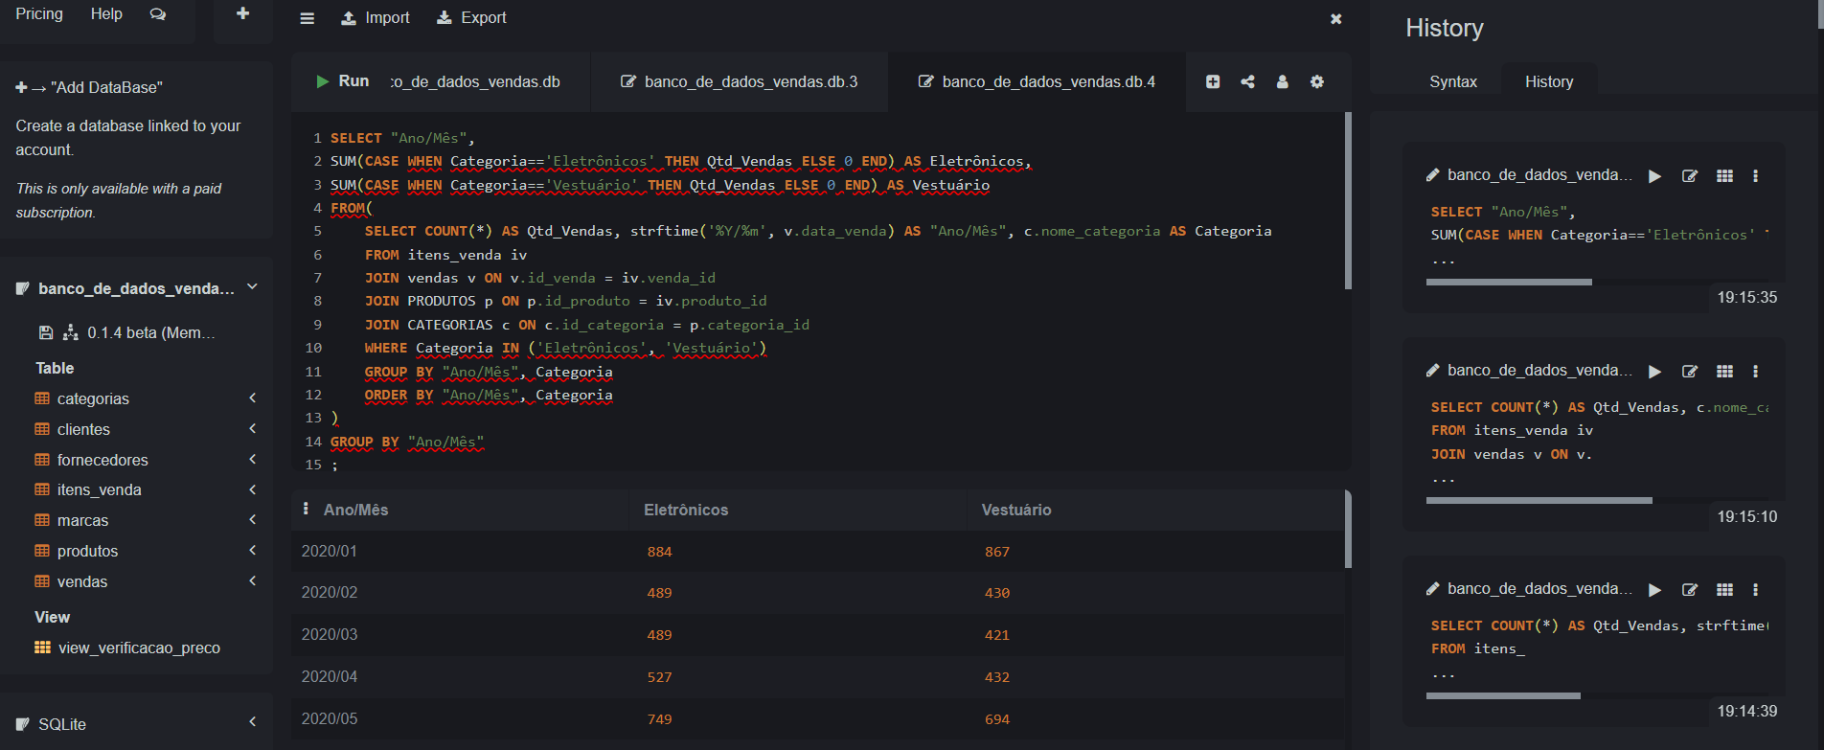This screenshot has width=1824, height=750.
Task: Click pencil icon of 19:14:39 history entry
Action: [x=1433, y=588]
